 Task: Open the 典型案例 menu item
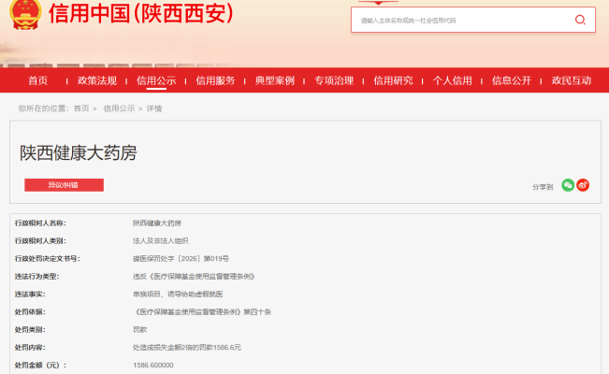tap(274, 80)
